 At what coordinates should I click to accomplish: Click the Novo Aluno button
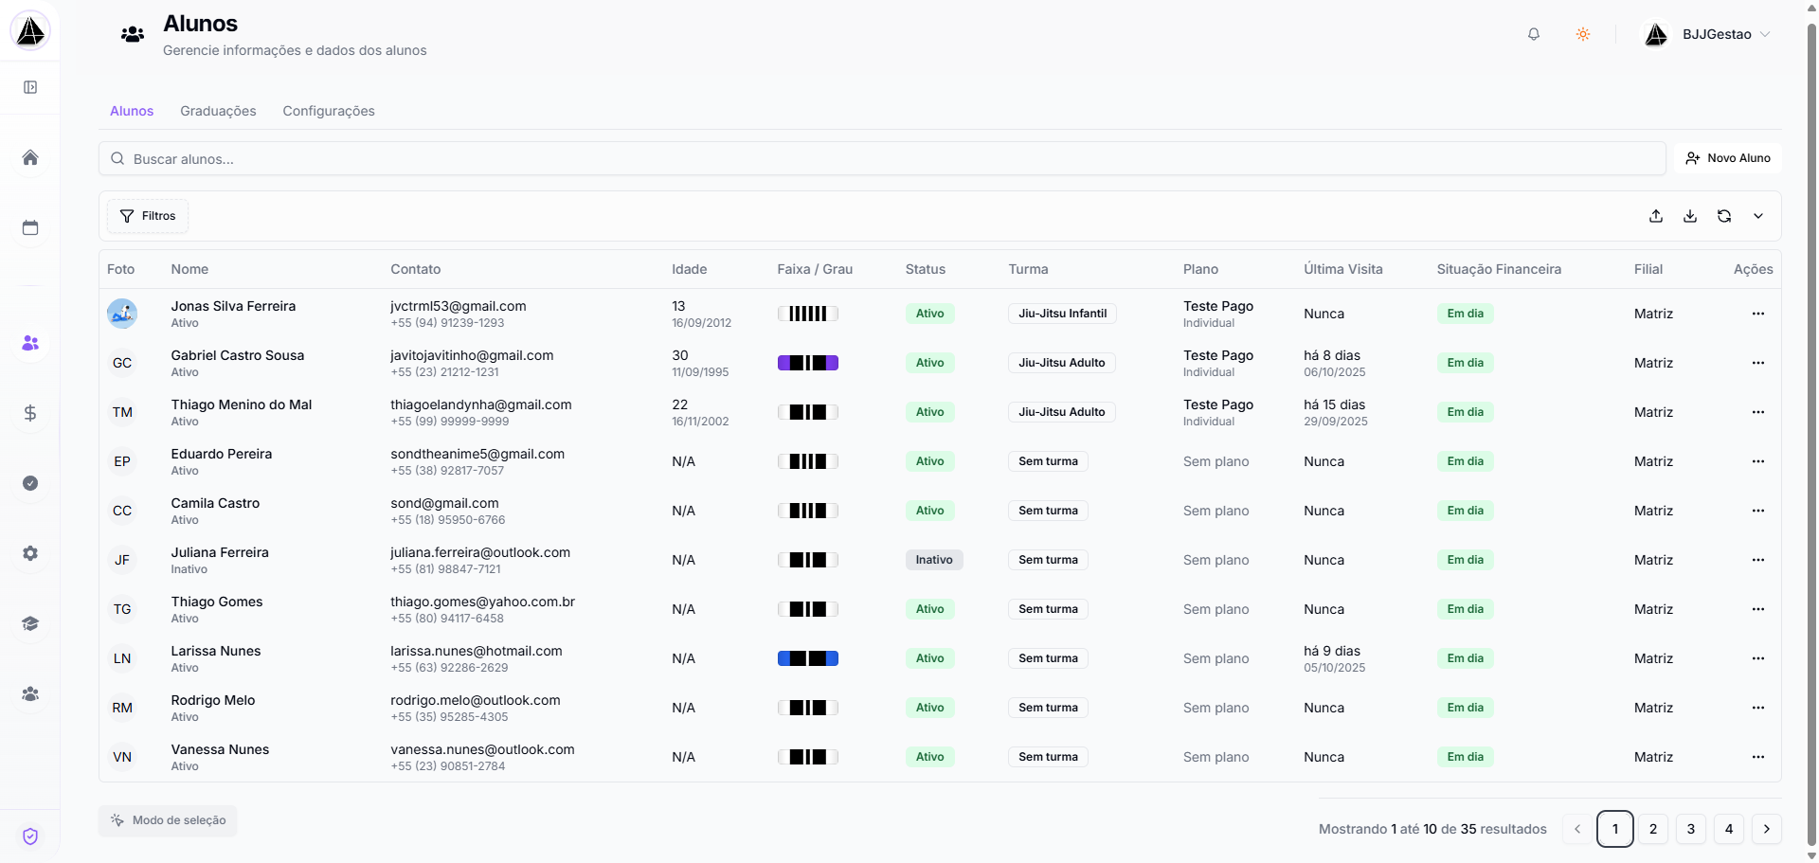point(1727,158)
